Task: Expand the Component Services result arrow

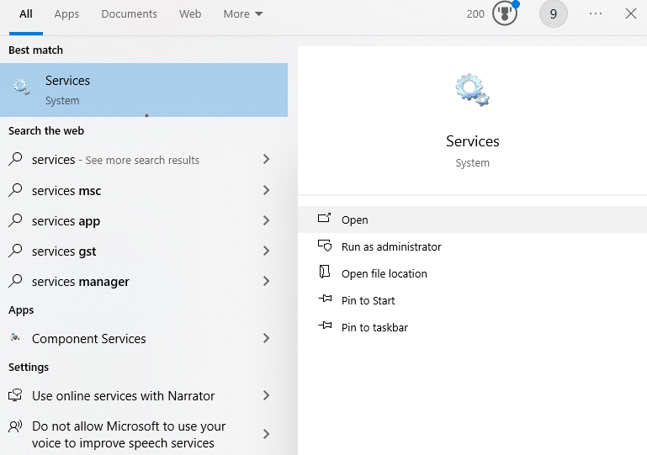Action: (266, 338)
